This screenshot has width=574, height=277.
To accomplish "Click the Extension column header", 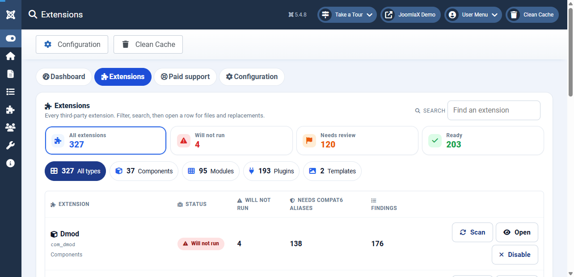I will pos(70,204).
